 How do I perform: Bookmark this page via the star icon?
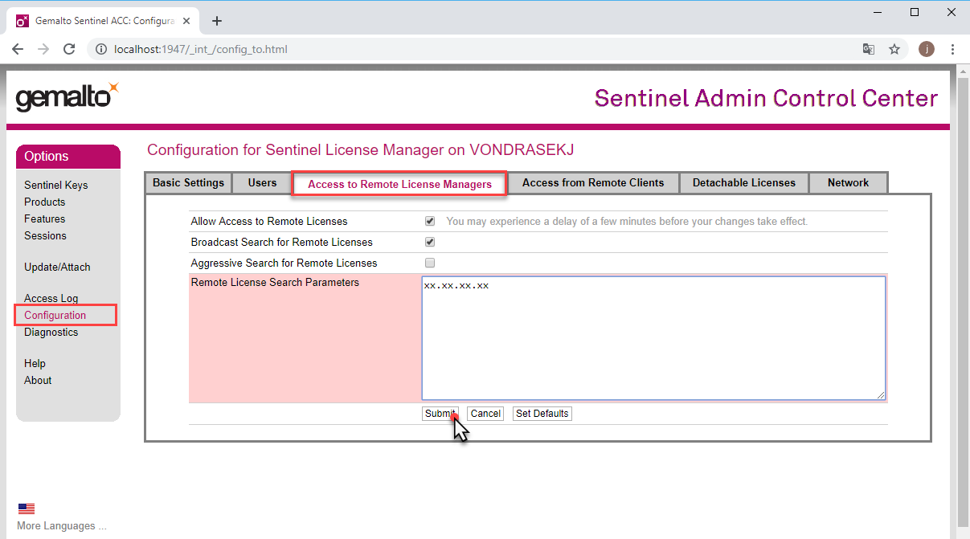pyautogui.click(x=894, y=49)
